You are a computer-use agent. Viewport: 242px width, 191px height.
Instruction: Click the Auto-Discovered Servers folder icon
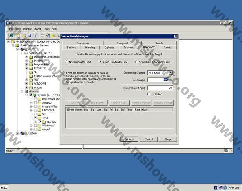click(17, 46)
